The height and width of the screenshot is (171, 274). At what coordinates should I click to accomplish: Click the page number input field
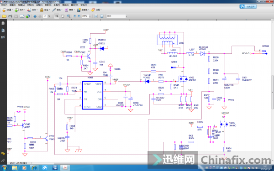pos(45,16)
